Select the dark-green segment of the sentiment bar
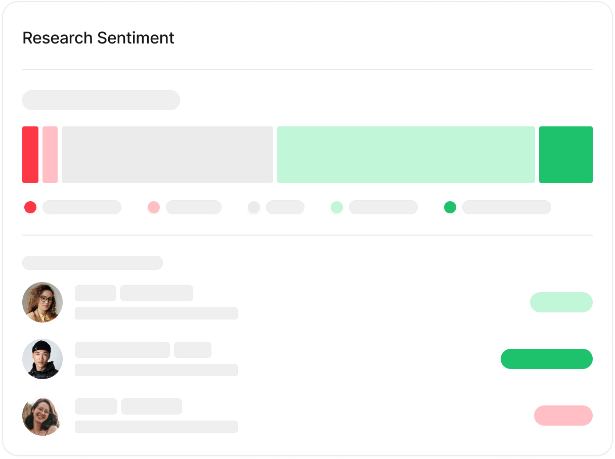 (566, 154)
